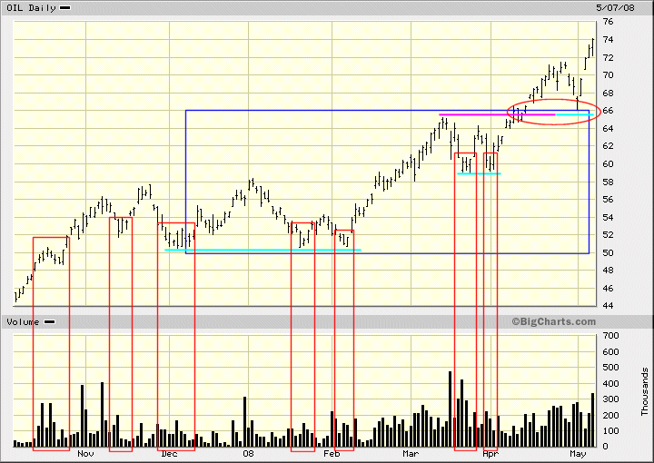Select price axis label 58

(x=608, y=182)
